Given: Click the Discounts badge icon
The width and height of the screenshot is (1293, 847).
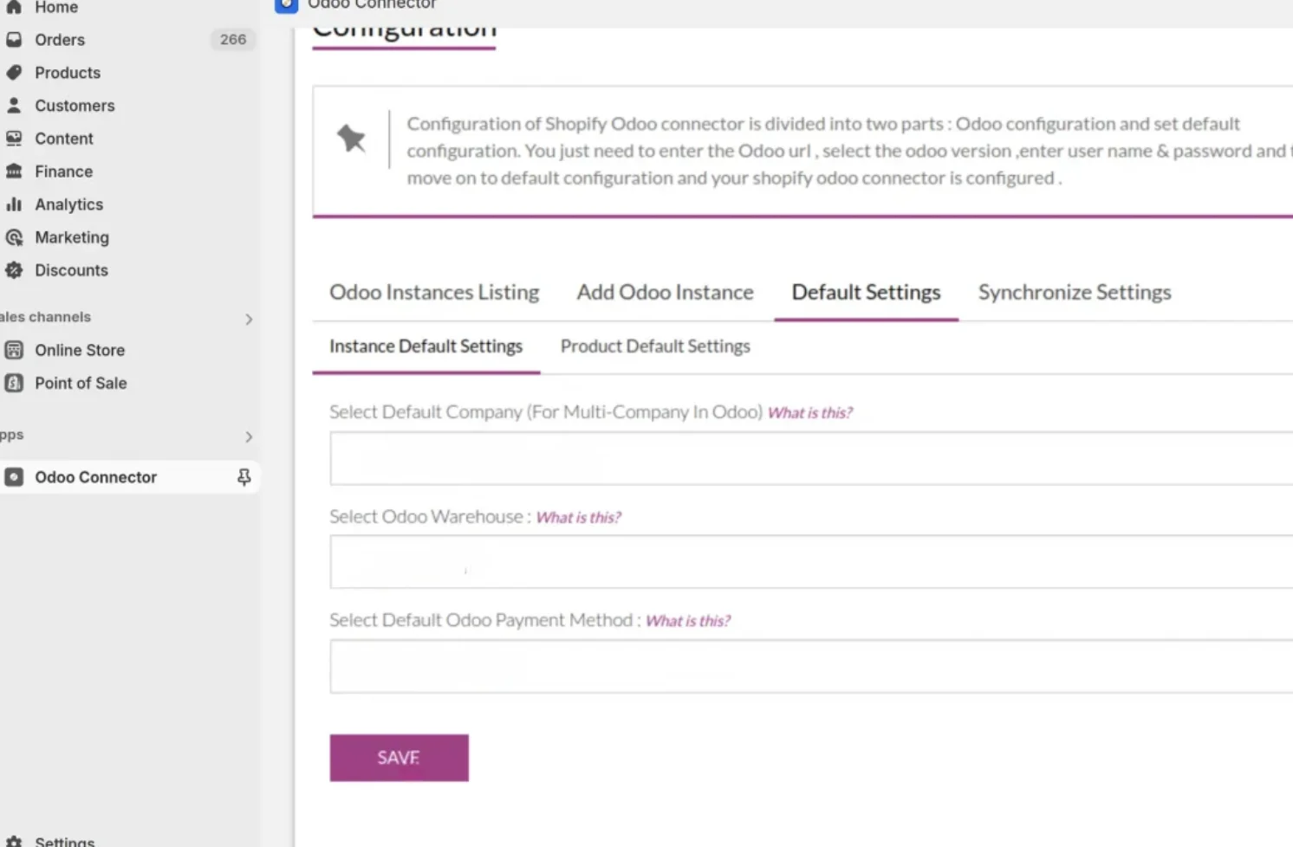Looking at the screenshot, I should click(14, 270).
